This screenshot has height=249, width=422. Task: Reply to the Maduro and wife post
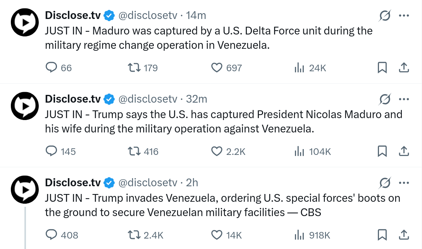point(52,151)
